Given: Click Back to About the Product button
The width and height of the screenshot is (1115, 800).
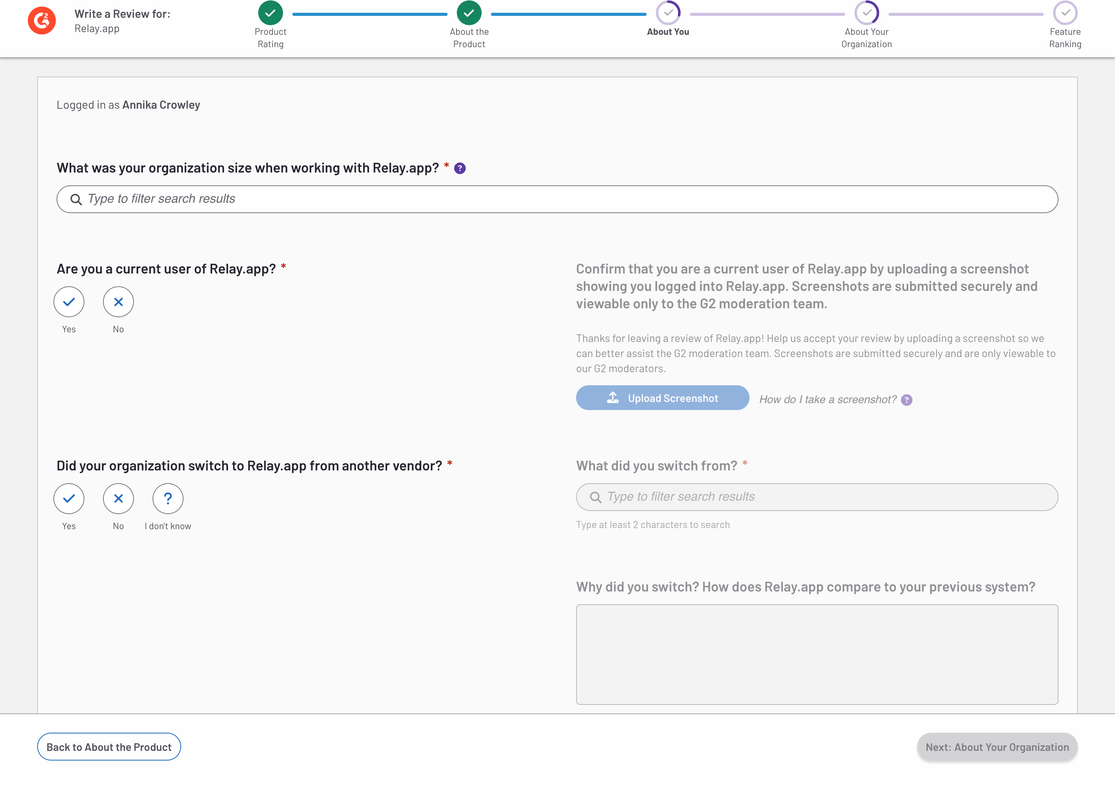Looking at the screenshot, I should tap(109, 747).
